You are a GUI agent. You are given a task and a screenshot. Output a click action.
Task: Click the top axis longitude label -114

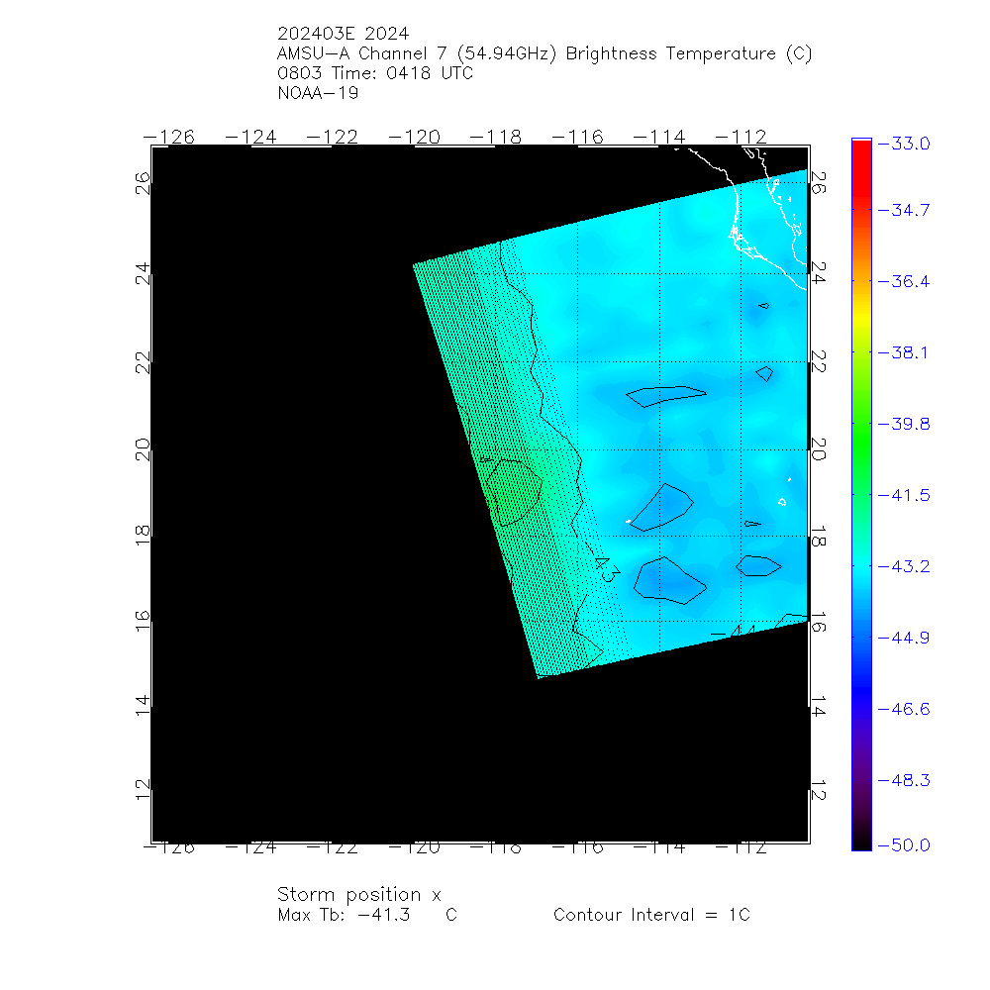point(658,137)
